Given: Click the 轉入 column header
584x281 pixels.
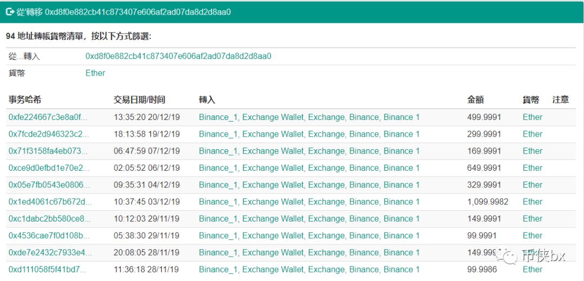Looking at the screenshot, I should (x=207, y=100).
